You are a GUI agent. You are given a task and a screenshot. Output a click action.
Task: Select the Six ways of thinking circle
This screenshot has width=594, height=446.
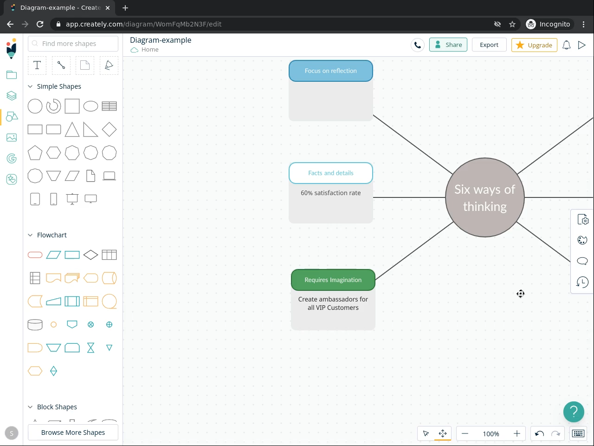(485, 197)
